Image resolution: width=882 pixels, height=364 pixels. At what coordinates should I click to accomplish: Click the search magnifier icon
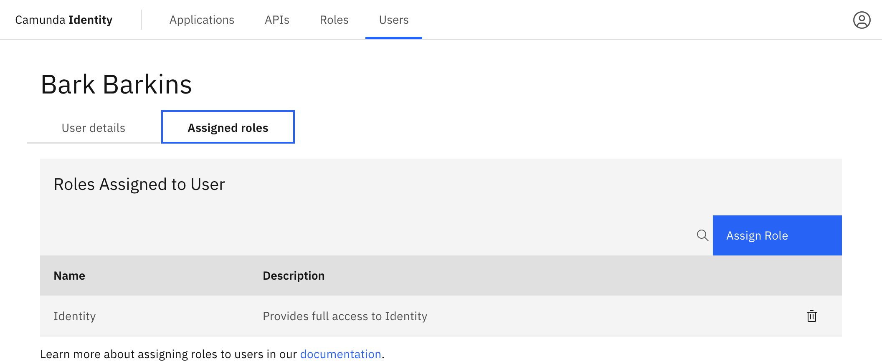tap(702, 235)
